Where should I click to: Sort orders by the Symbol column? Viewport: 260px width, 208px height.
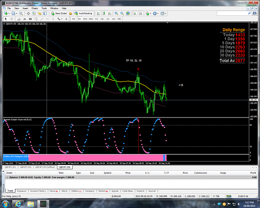tap(107, 173)
